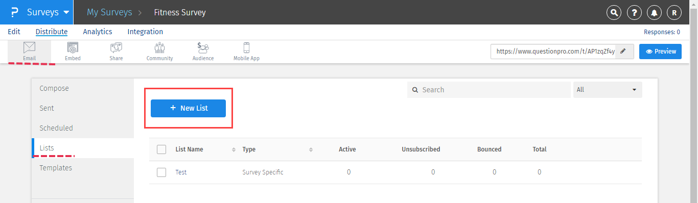Open help question mark icon
Screen dimensions: 698x203
coord(634,13)
